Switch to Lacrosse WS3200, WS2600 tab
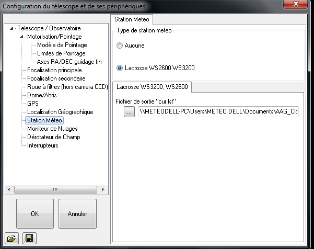 pyautogui.click(x=153, y=86)
